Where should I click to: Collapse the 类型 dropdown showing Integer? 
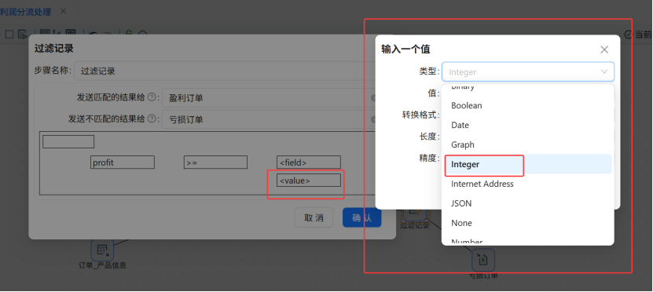point(527,71)
